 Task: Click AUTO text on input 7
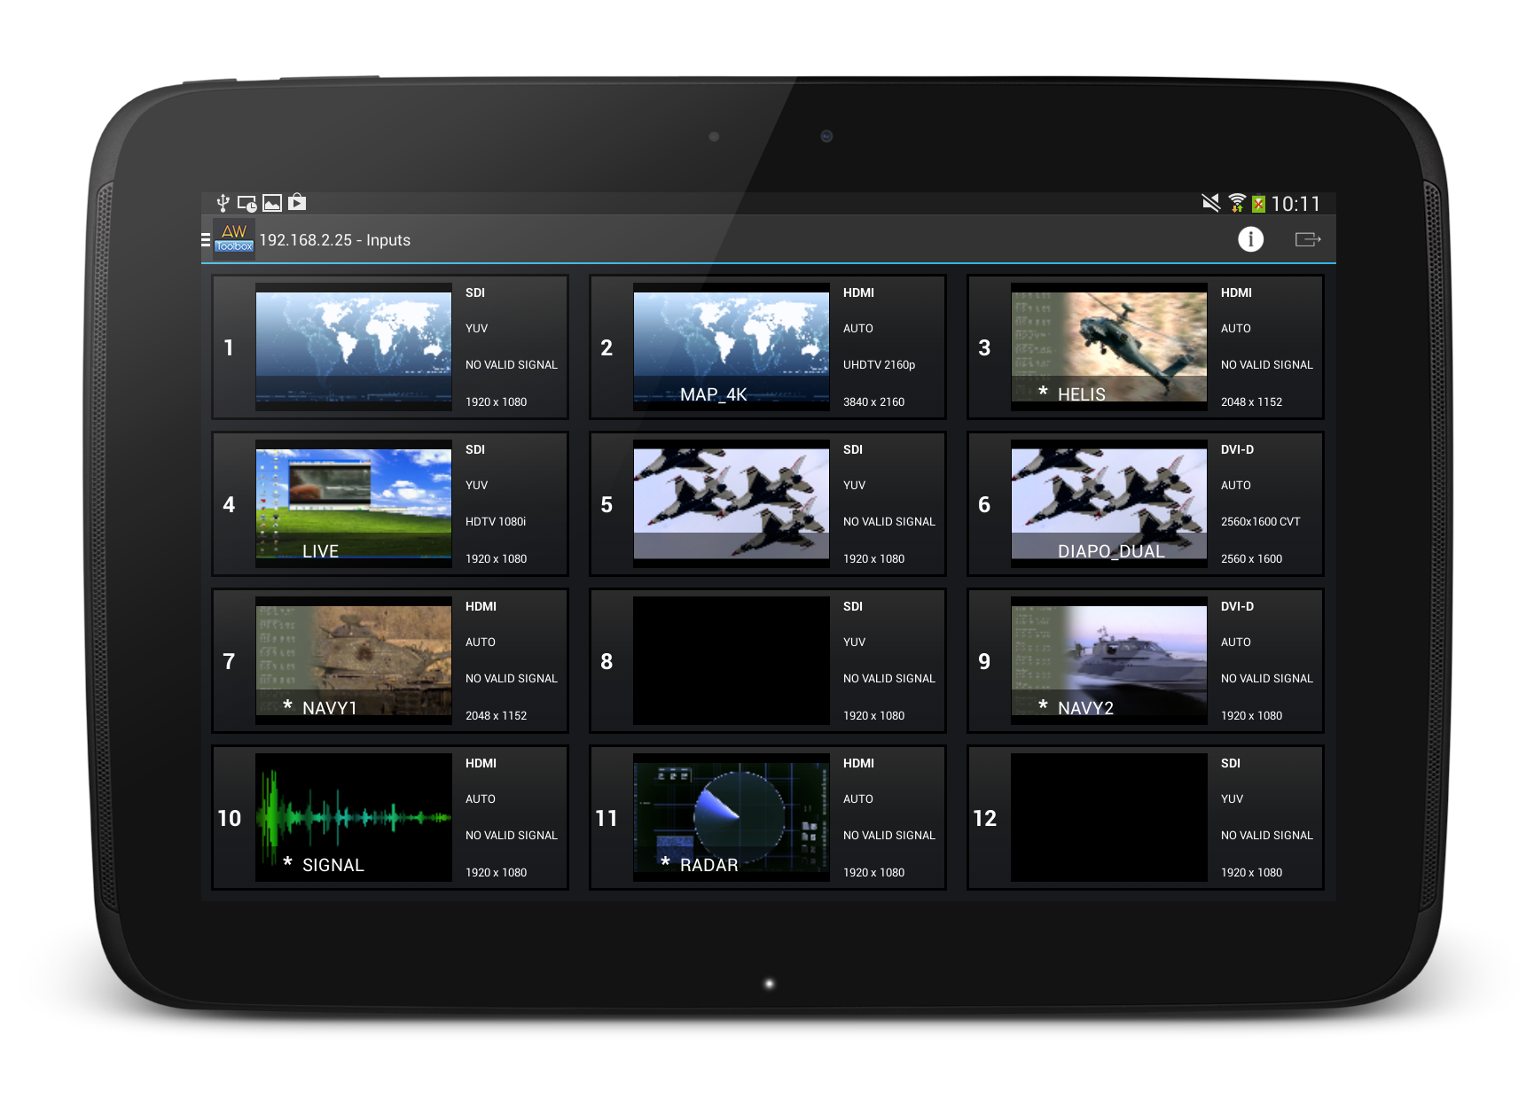[481, 643]
